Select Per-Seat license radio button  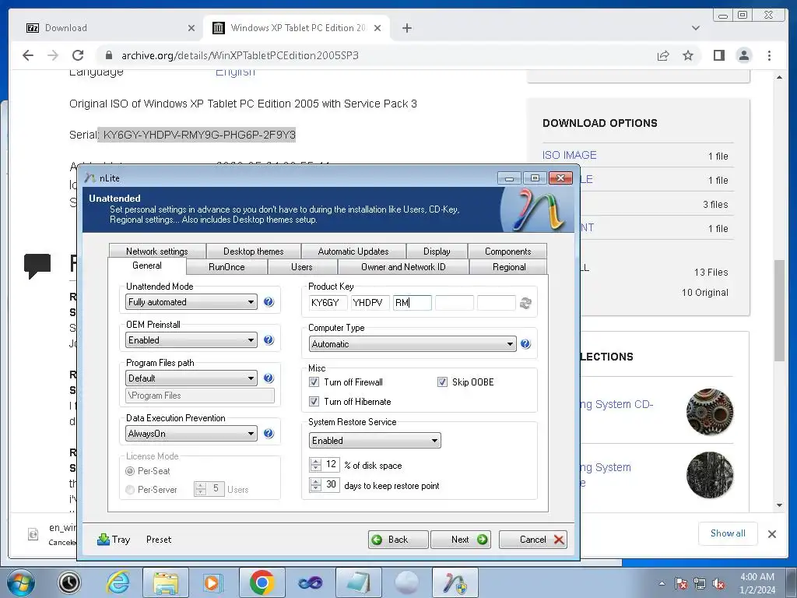(130, 471)
